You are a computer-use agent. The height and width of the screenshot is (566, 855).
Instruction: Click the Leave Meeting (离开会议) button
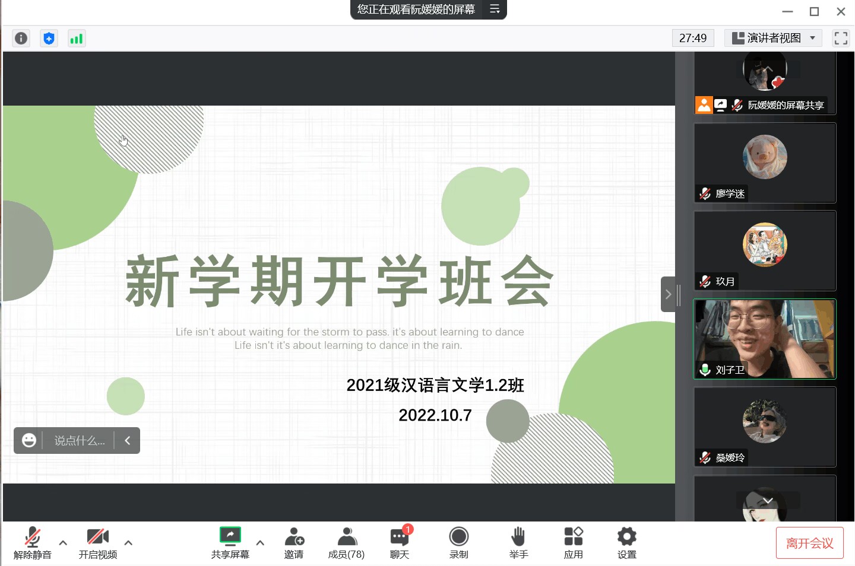[x=809, y=543]
